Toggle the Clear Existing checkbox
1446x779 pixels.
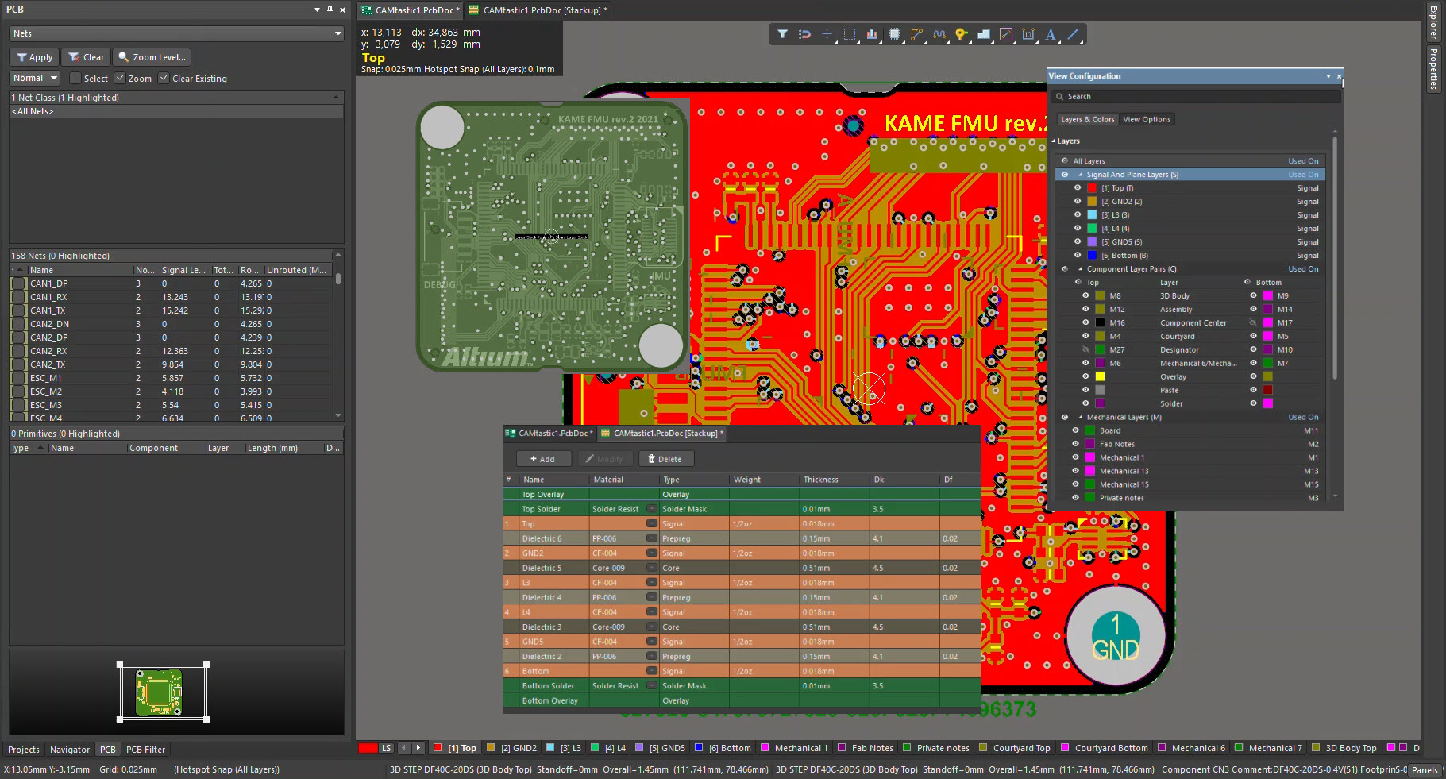click(164, 78)
